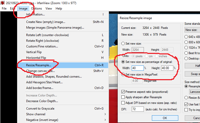
Task: Choose Resize/Resample from the Image menu
Action: pyautogui.click(x=39, y=65)
